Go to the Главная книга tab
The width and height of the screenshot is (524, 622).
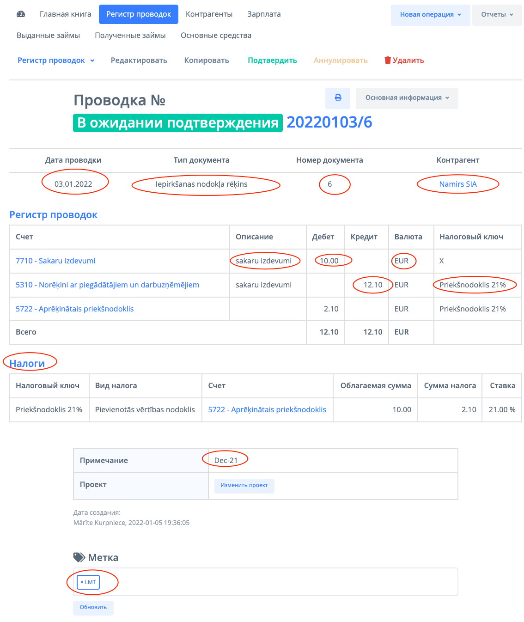(x=66, y=14)
